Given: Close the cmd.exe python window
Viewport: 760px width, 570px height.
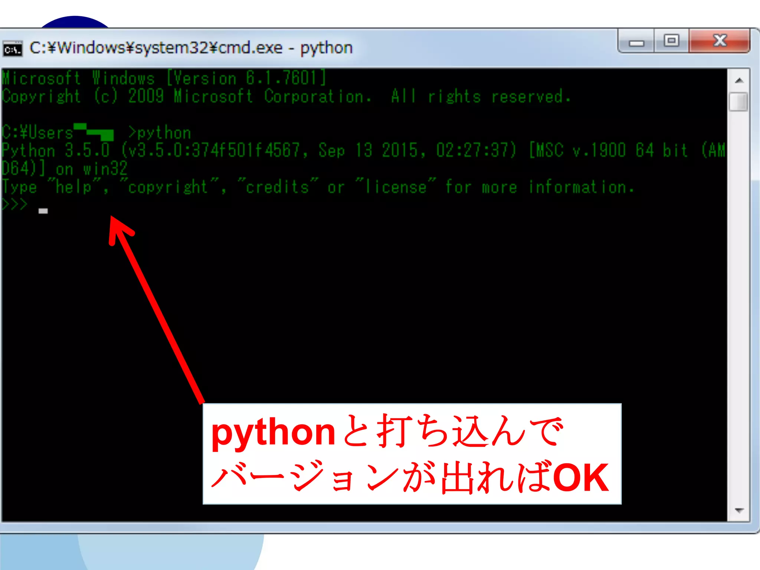Looking at the screenshot, I should click(x=720, y=41).
